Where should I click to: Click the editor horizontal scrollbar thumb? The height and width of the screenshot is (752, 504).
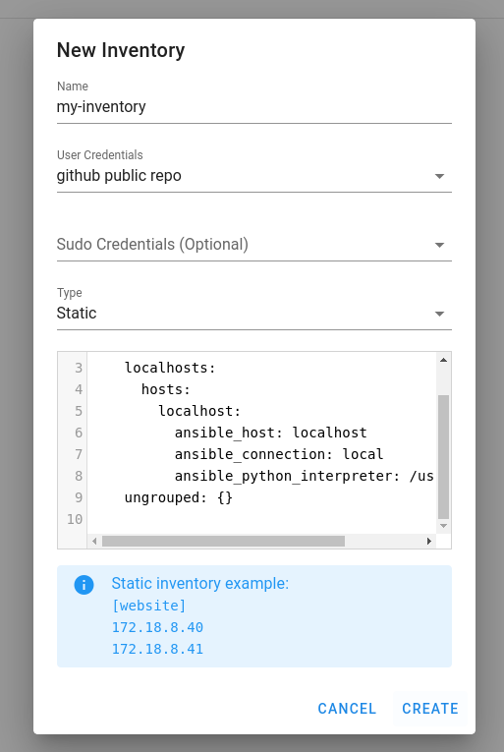tap(223, 541)
